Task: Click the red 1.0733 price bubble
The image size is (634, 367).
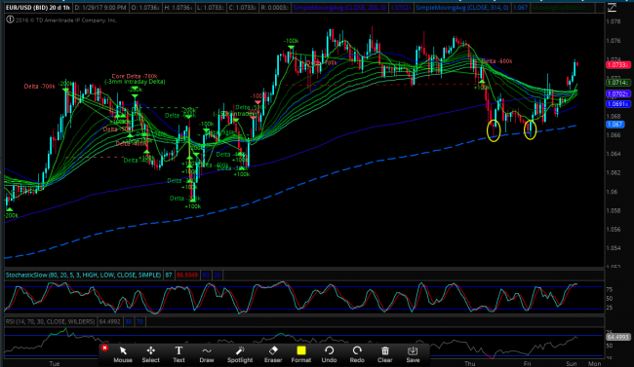Action: click(x=617, y=64)
